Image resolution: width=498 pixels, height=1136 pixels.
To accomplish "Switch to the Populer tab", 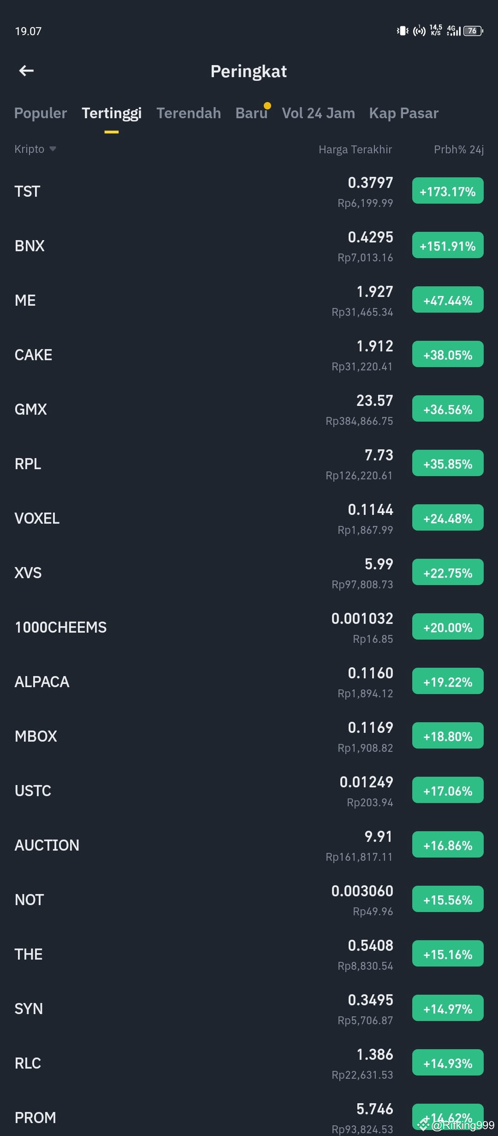I will click(40, 113).
